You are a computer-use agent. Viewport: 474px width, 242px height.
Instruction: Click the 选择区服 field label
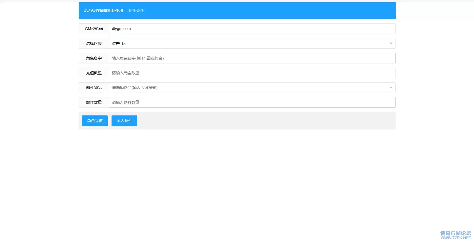tap(94, 43)
